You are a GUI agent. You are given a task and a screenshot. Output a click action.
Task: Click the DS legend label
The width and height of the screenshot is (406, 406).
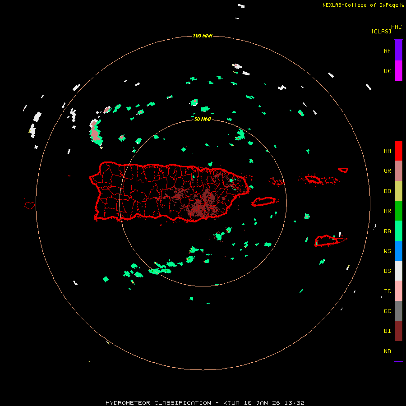coord(387,271)
